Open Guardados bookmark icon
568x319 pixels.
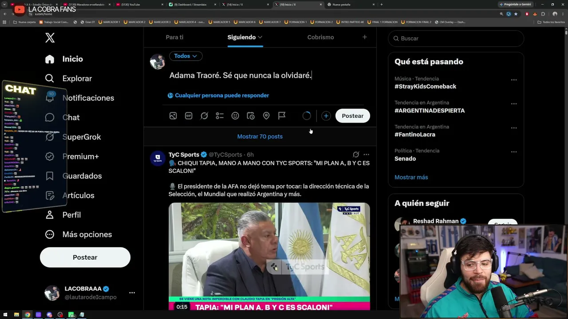point(50,176)
